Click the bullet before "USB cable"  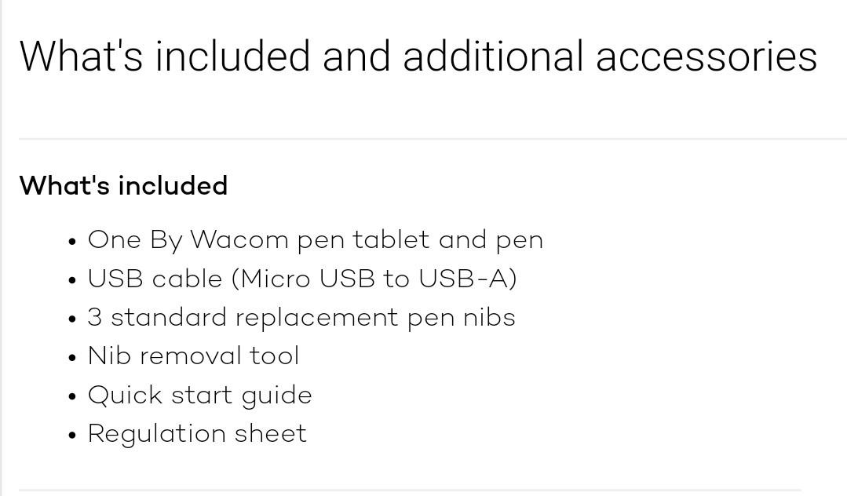tap(73, 280)
